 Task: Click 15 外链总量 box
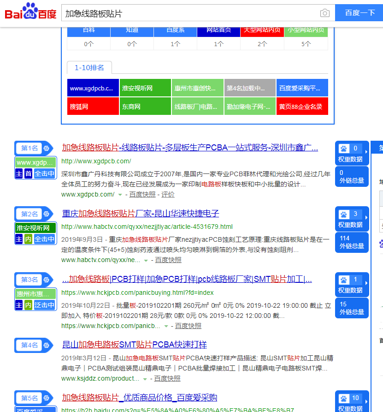click(x=352, y=308)
